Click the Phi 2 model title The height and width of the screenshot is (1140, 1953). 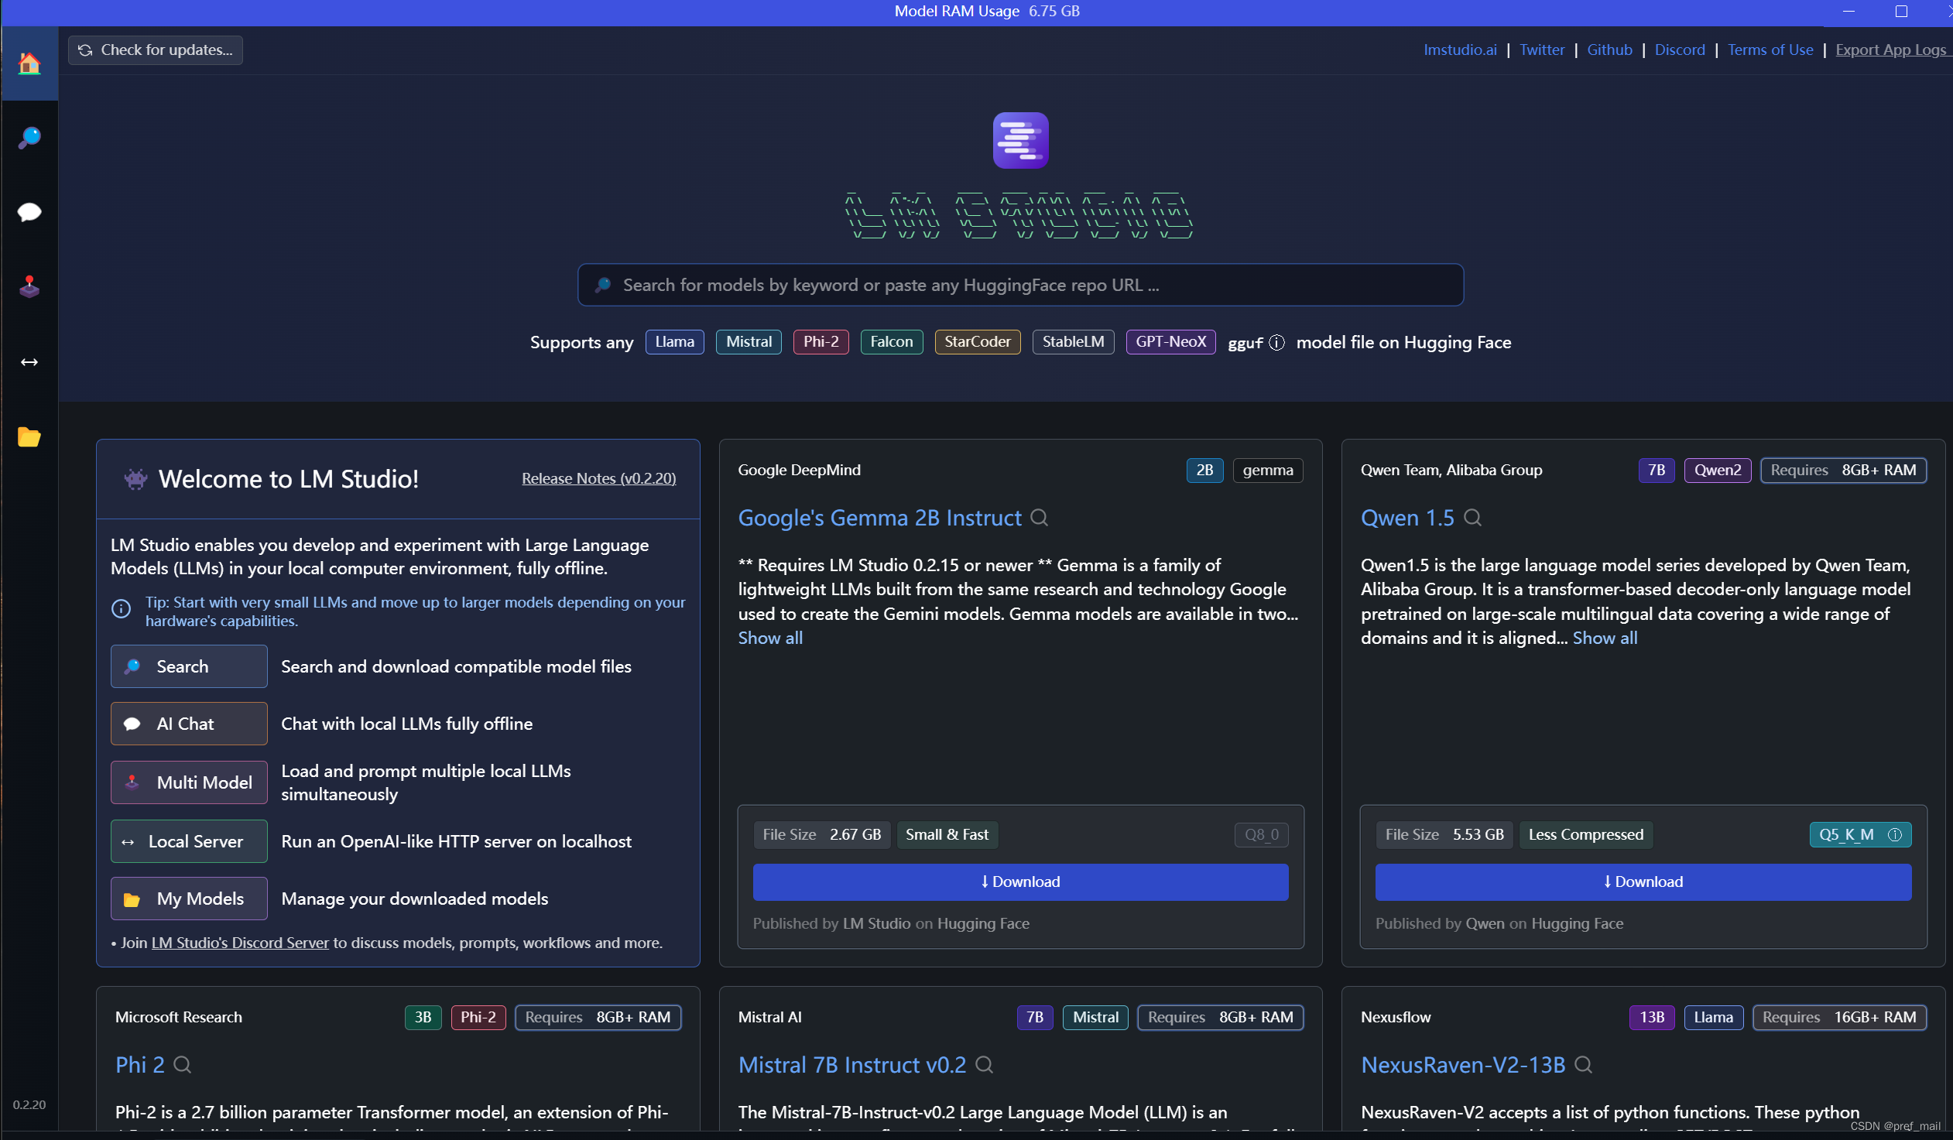139,1065
